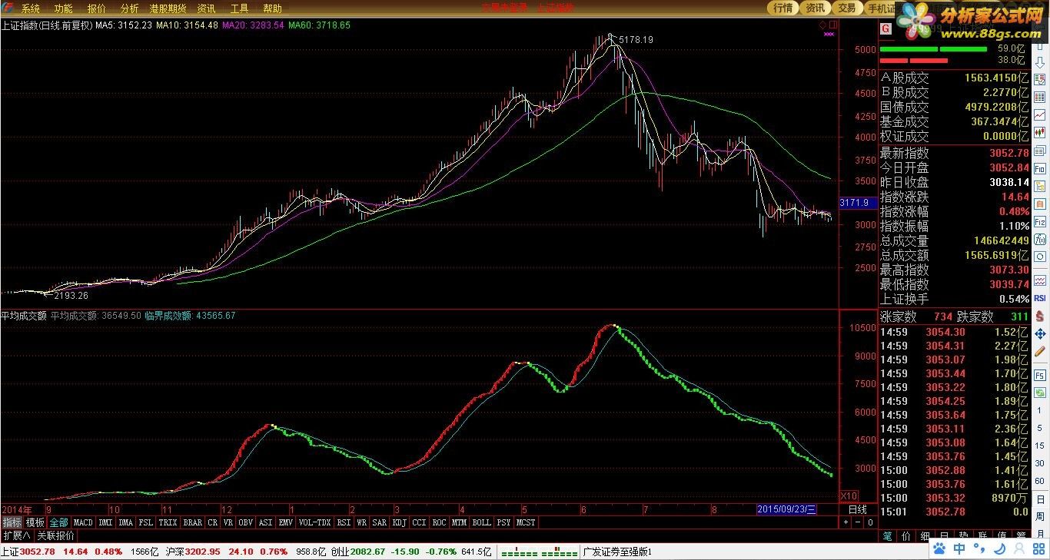The width and height of the screenshot is (1050, 560).
Task: Select the TRIX indicator tab
Action: (168, 522)
